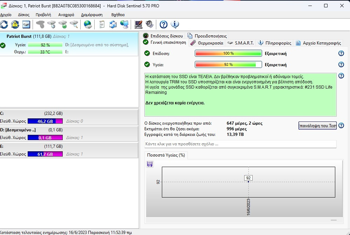Switch to the Προειδοποιήσεις tab
The height and width of the screenshot is (235, 350).
click(207, 36)
